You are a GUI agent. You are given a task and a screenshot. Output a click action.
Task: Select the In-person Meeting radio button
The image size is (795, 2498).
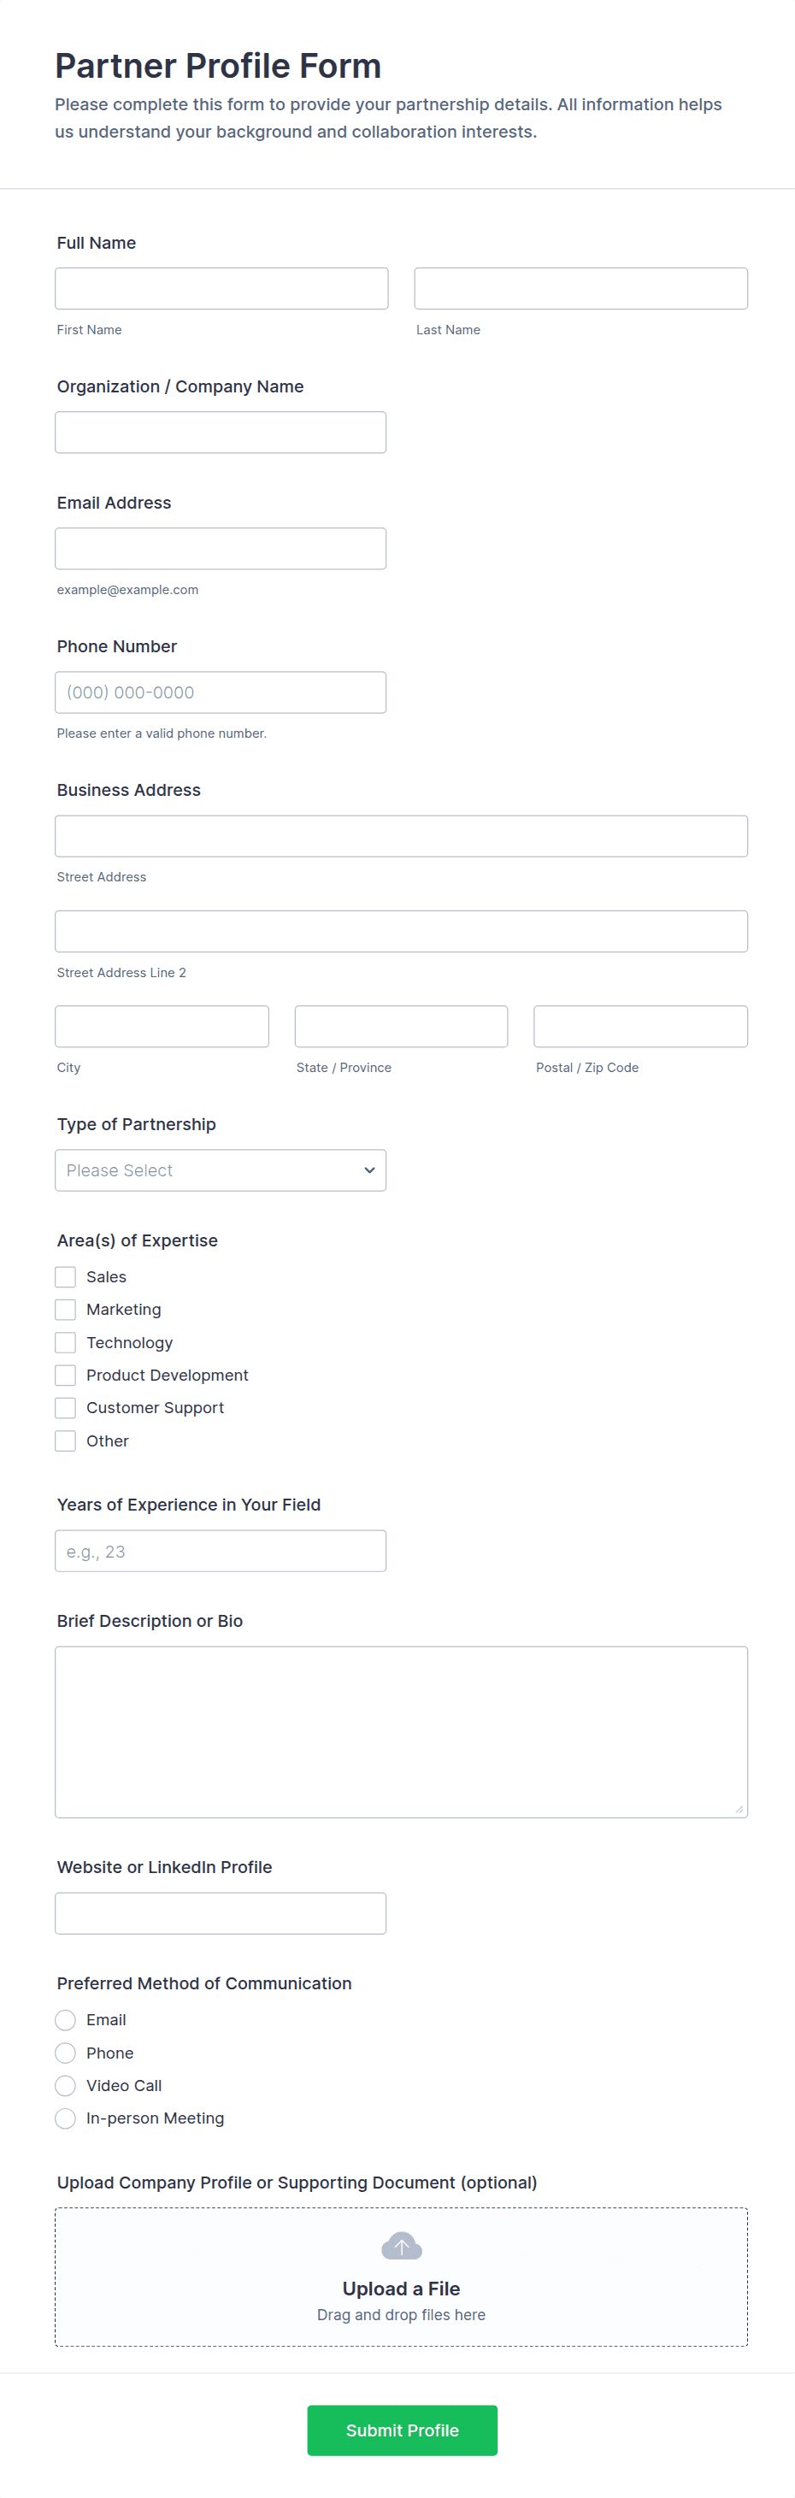66,2118
